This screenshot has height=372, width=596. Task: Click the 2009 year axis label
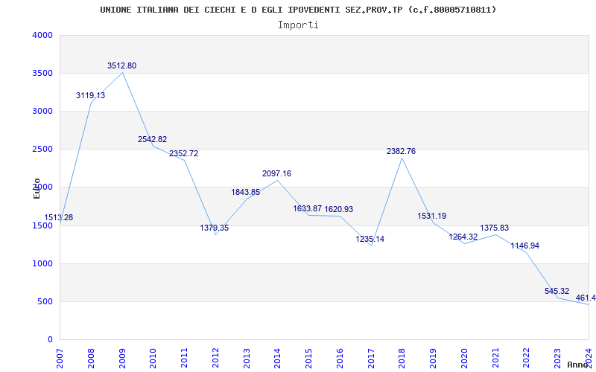122,359
